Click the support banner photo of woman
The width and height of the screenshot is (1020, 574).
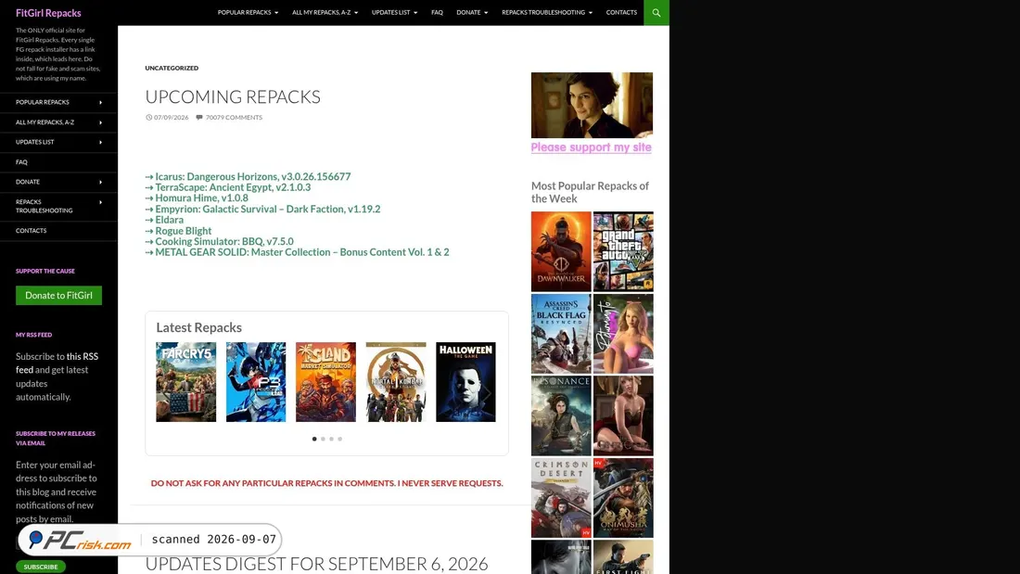point(592,105)
